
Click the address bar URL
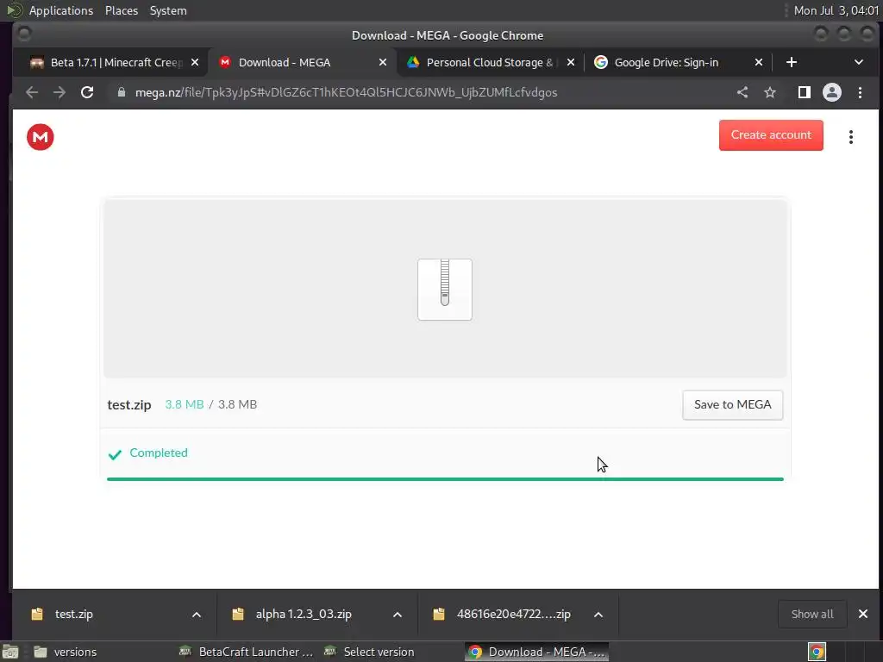pos(346,92)
